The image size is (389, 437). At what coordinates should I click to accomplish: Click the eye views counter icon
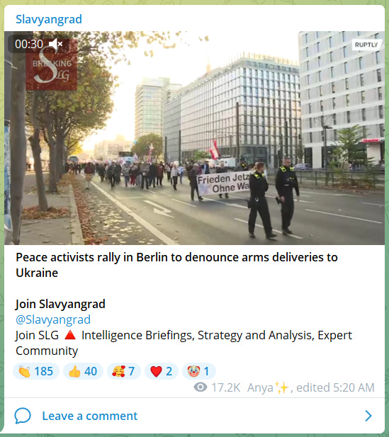201,387
